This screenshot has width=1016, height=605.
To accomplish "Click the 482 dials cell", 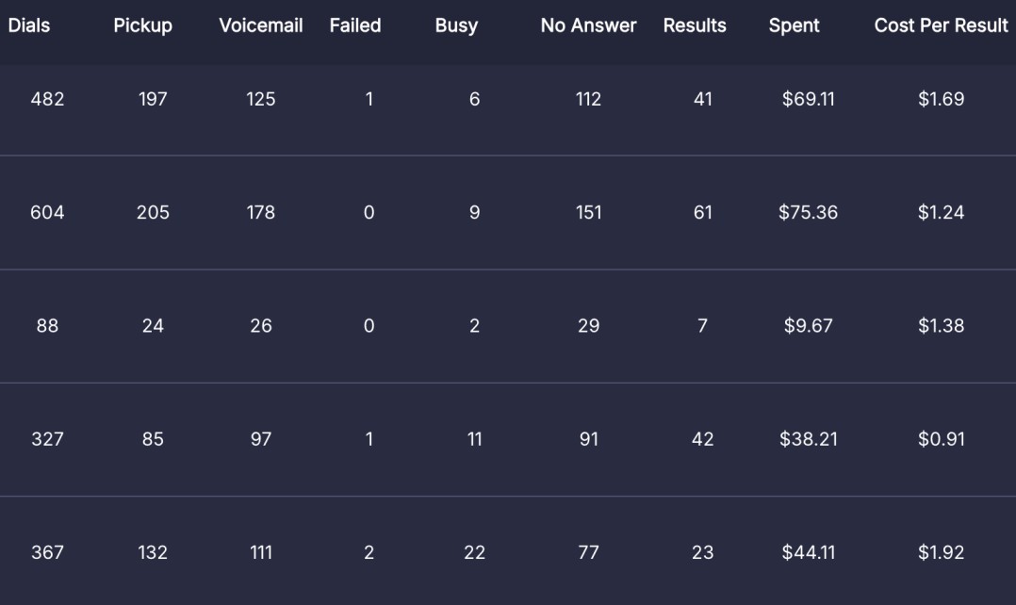I will click(x=48, y=99).
